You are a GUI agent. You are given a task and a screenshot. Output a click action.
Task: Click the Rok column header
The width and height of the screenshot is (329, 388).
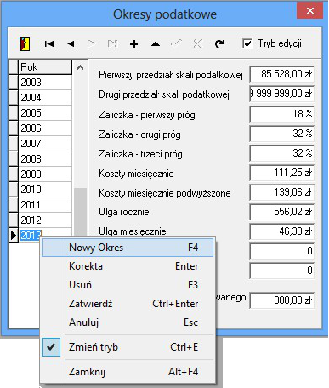(45, 67)
